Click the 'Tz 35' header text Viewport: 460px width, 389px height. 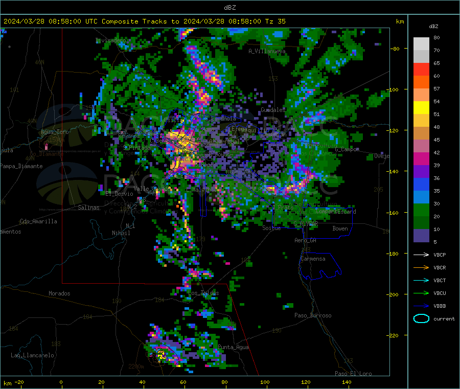tap(275, 21)
